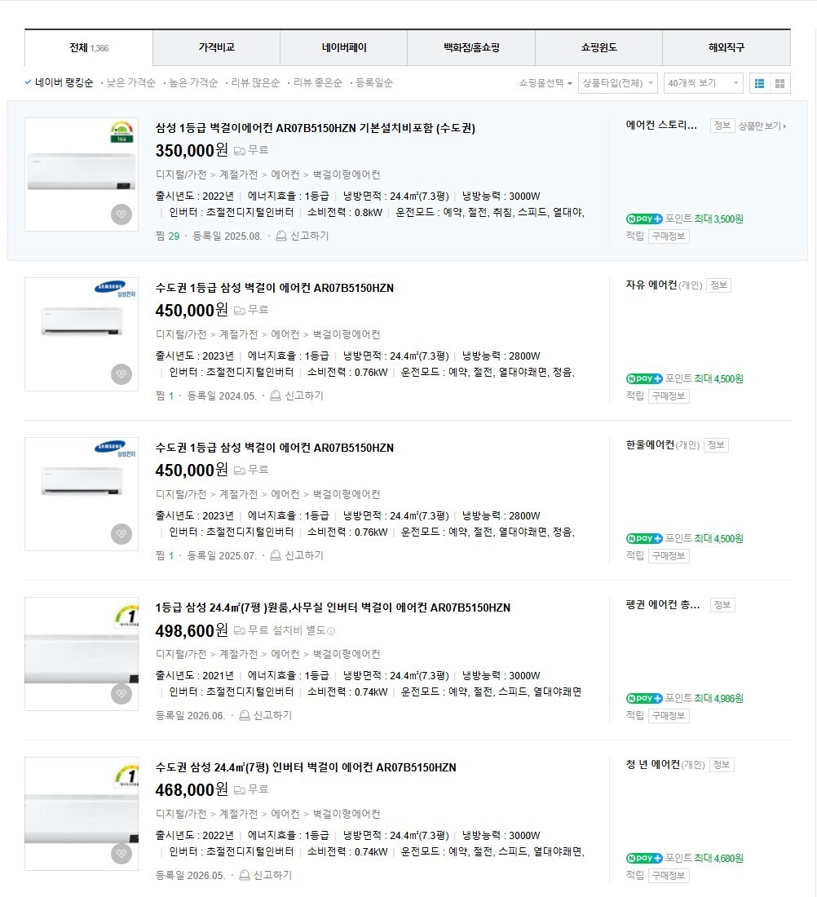The width and height of the screenshot is (817, 897).
Task: Open thumbnail of 350,000원 air conditioner
Action: 82,175
